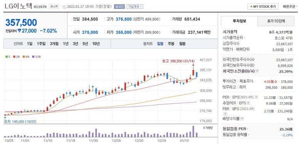Open the 동일업종 등락률 link
The height and width of the screenshot is (144, 298).
(236, 135)
